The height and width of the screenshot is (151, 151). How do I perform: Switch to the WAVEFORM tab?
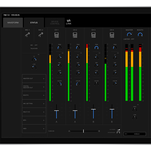pyautogui.click(x=13, y=23)
